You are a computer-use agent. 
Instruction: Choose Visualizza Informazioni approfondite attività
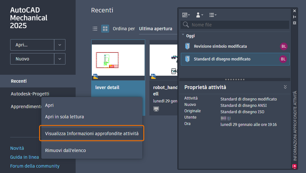92,133
